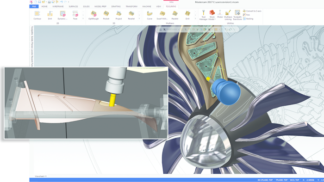Click the Nesting button

248,19
